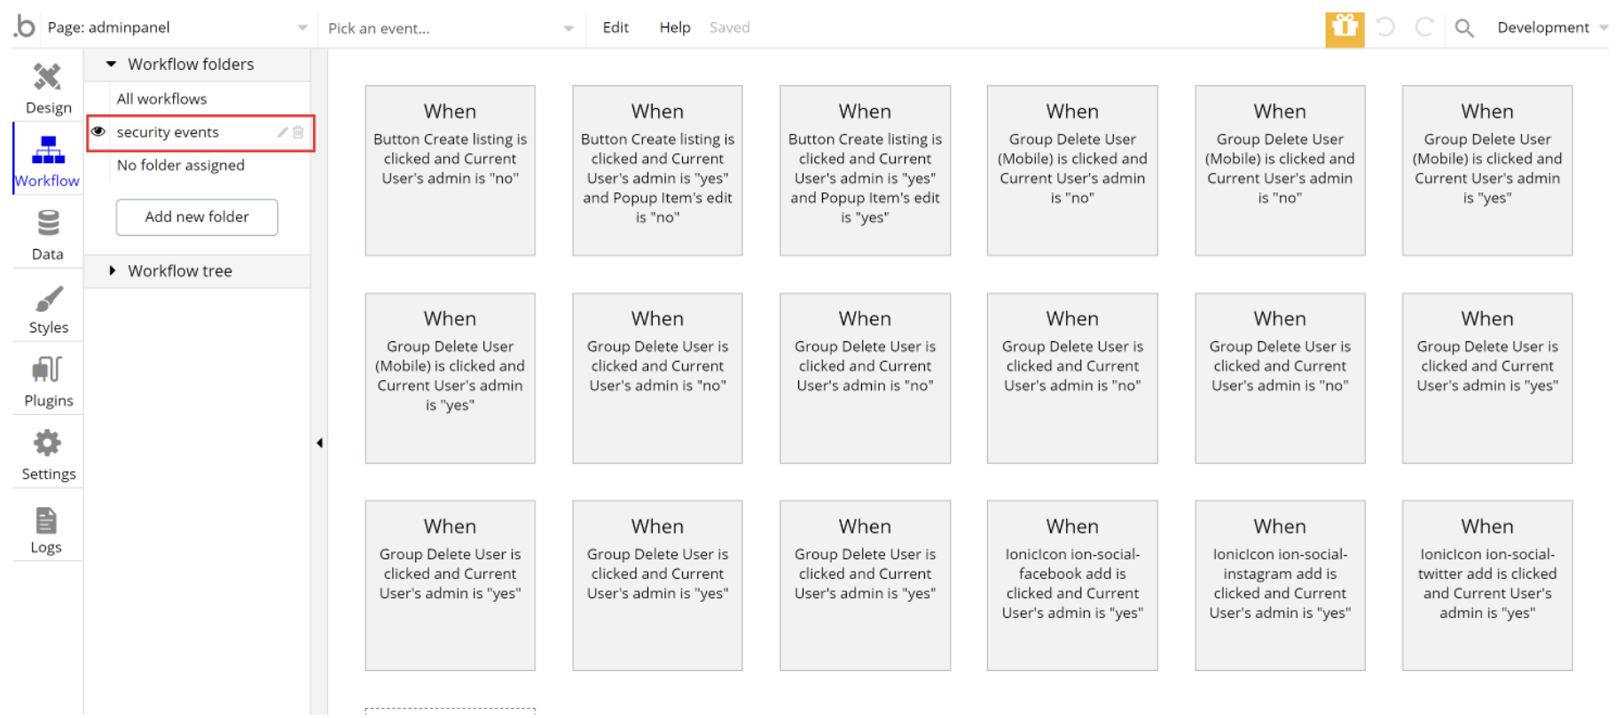This screenshot has width=1623, height=718.
Task: Collapse the Workflow folders section
Action: tap(112, 64)
